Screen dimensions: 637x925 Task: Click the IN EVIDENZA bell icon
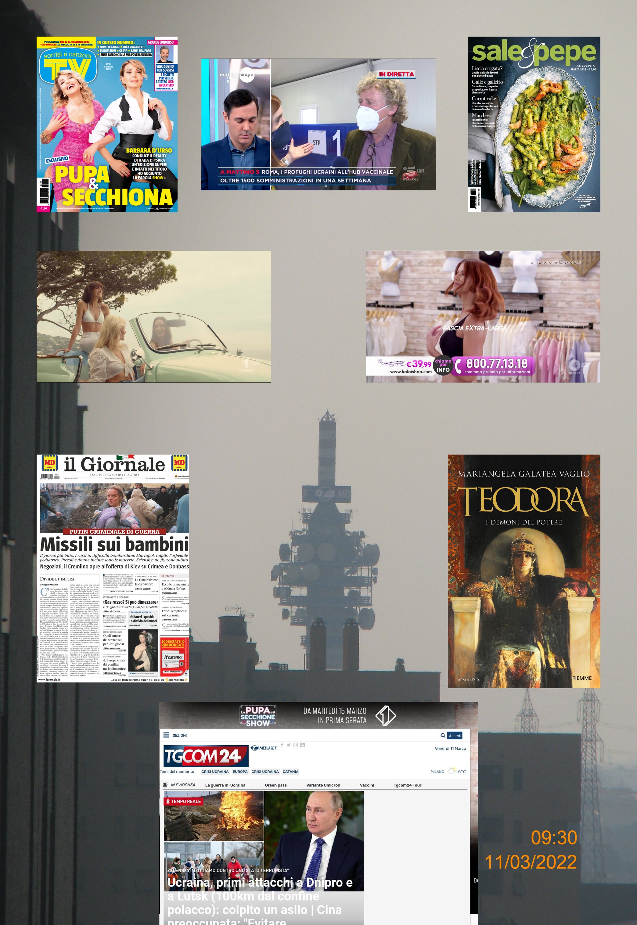coord(165,785)
